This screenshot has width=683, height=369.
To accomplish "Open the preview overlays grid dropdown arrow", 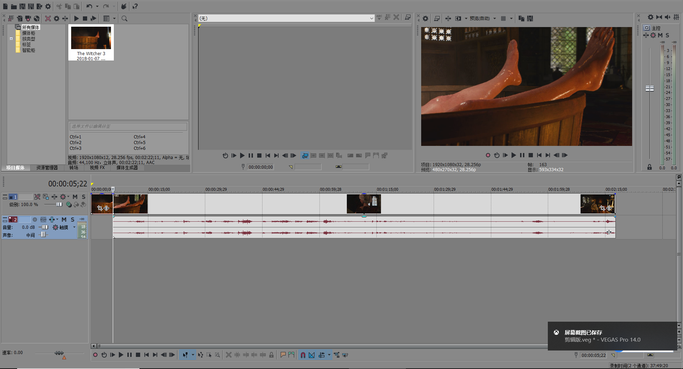I will point(511,19).
